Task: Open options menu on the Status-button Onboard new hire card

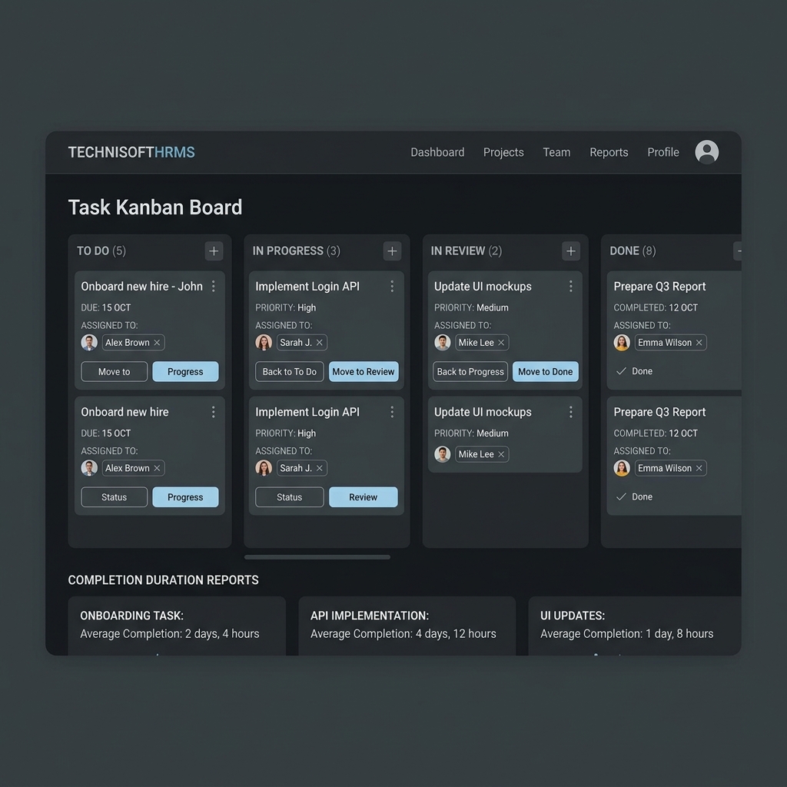Action: [214, 412]
